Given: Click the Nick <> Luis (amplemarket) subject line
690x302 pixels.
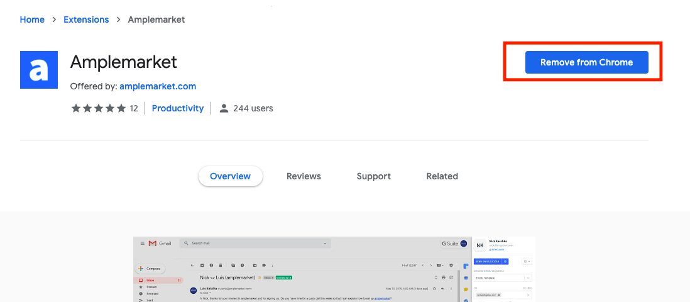Looking at the screenshot, I should (x=227, y=277).
